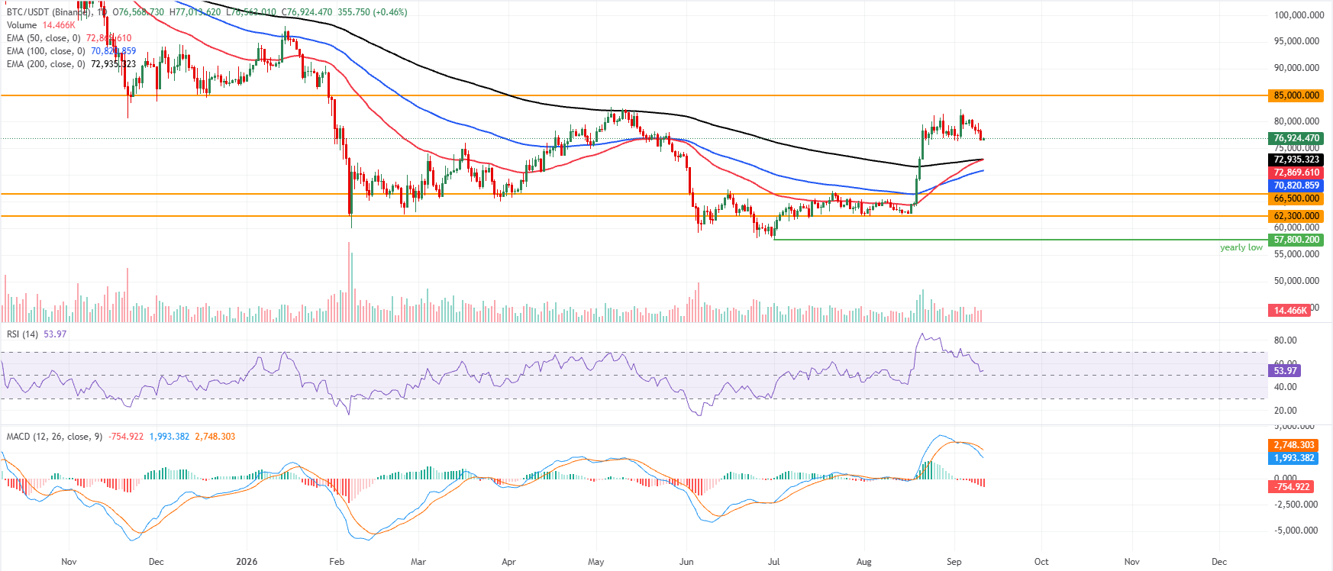
Task: Click the Feb label on time axis
Action: [x=337, y=562]
